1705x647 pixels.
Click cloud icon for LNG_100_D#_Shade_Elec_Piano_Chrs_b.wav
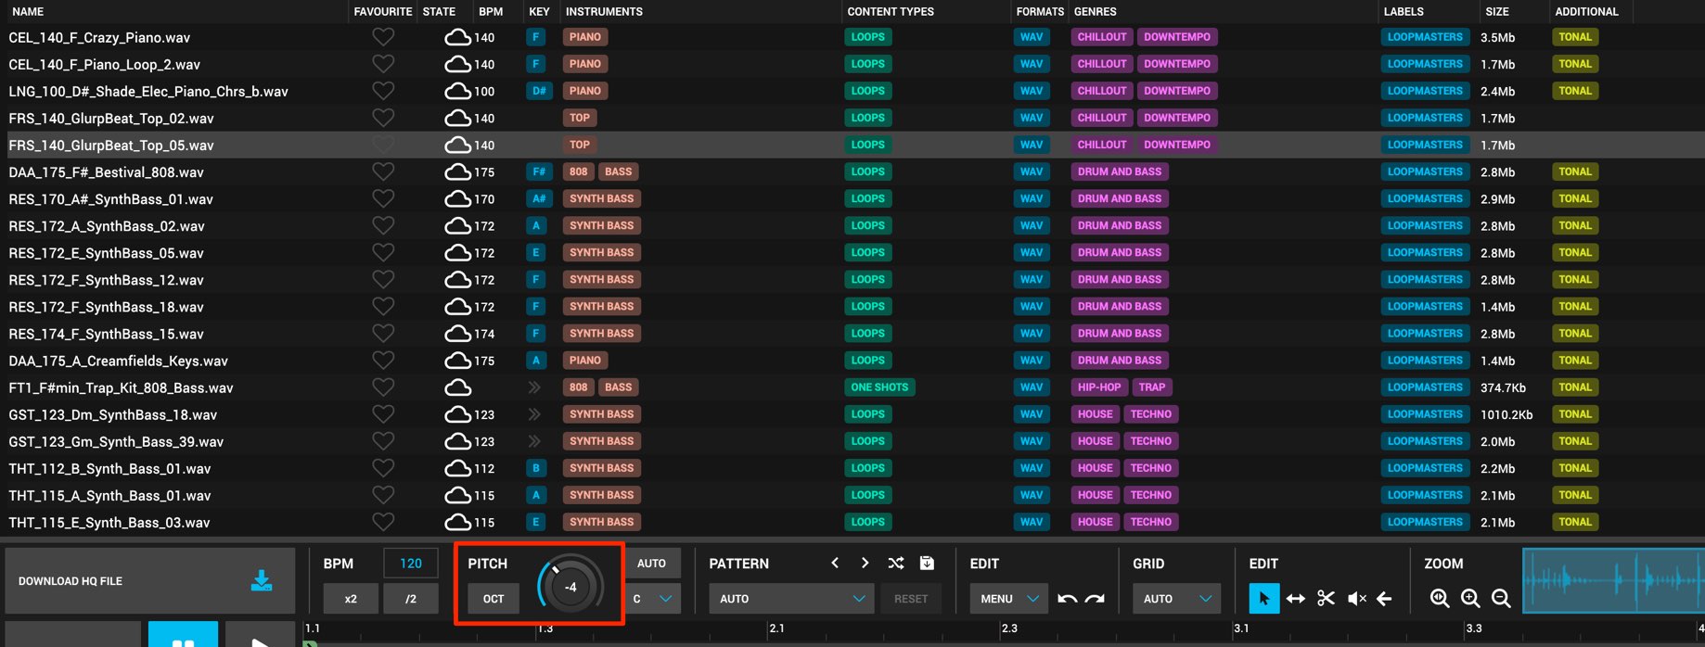[x=457, y=91]
